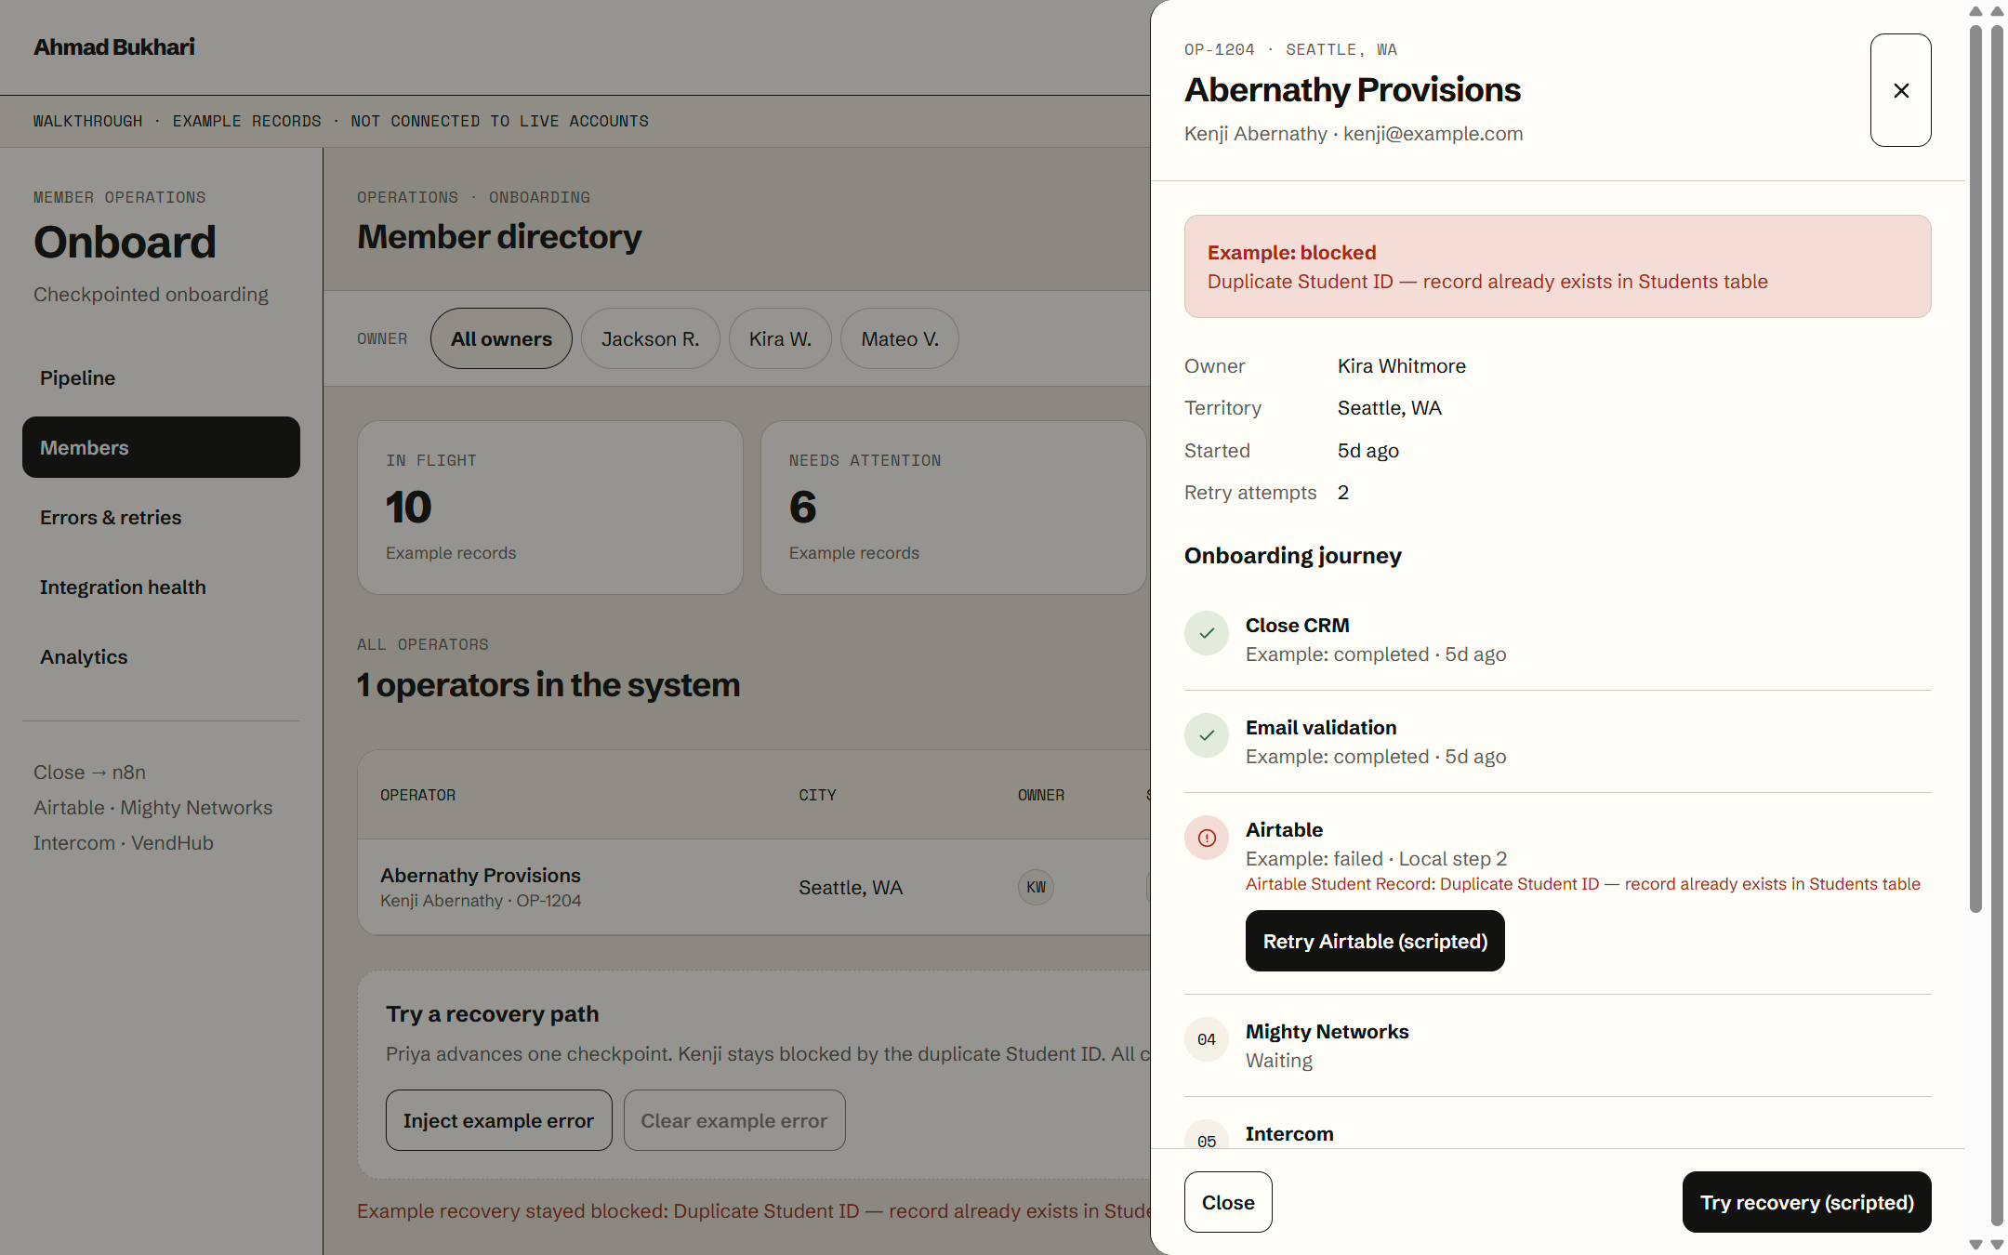Click the Onboarding journey heading
Screen dimensions: 2008x1255
pyautogui.click(x=1292, y=555)
